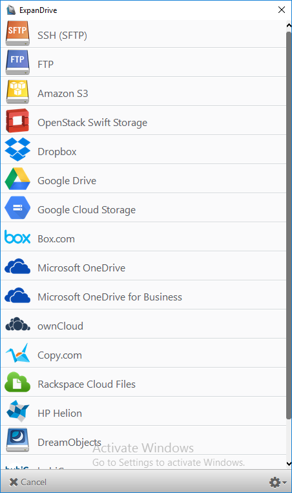The height and width of the screenshot is (493, 292).
Task: Select the FTP label
Action: click(46, 65)
